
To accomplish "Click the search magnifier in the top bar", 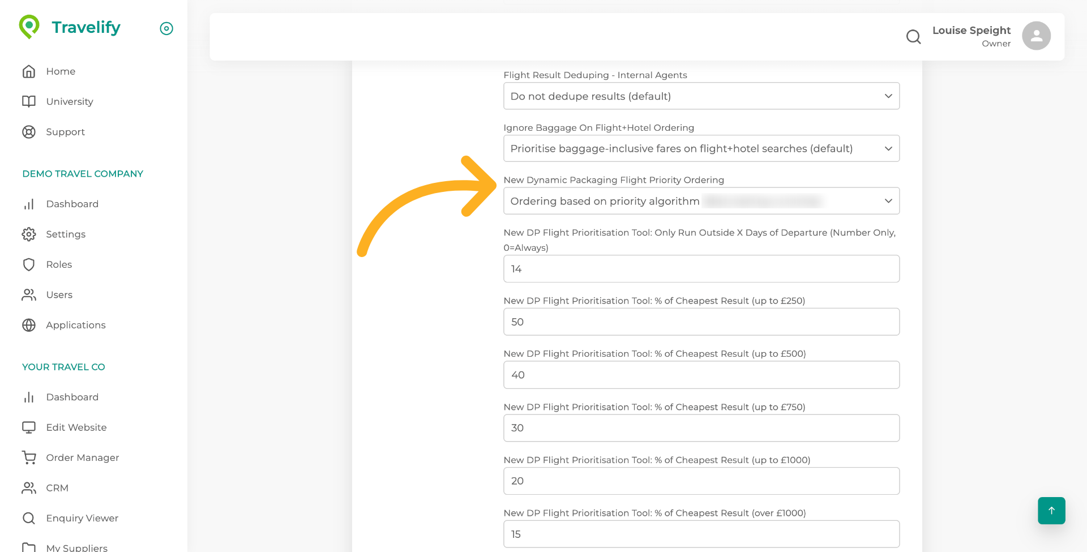I will coord(913,37).
